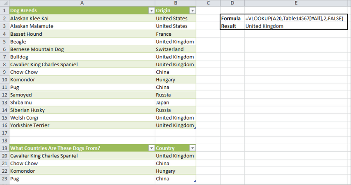Screen dimensions: 351x185
Task: Click the Origin header cell
Action: pyautogui.click(x=175, y=11)
